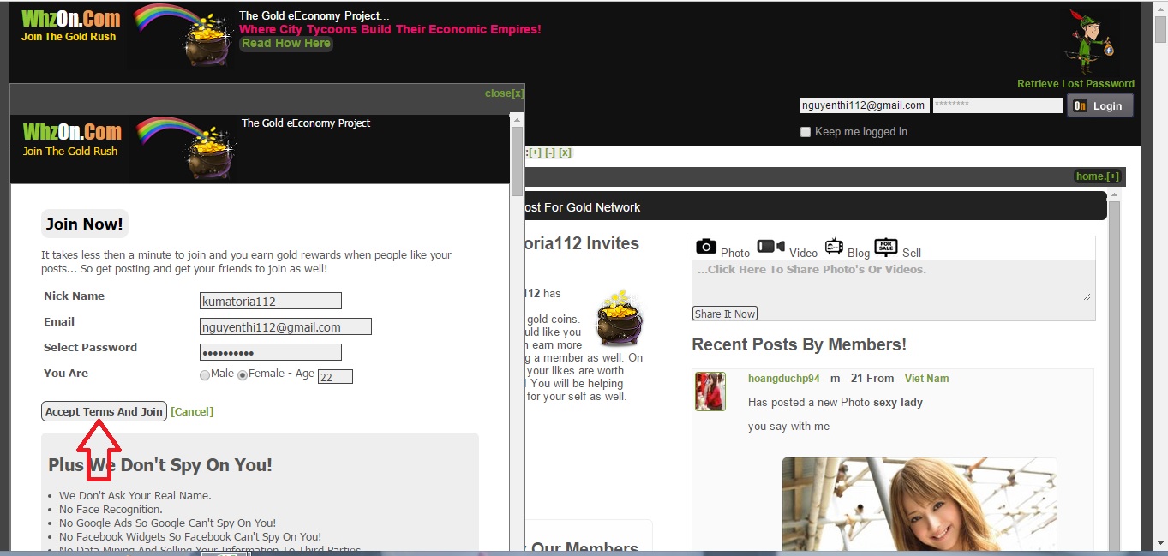Click Accept Terms And Join button
This screenshot has width=1168, height=556.
(104, 411)
